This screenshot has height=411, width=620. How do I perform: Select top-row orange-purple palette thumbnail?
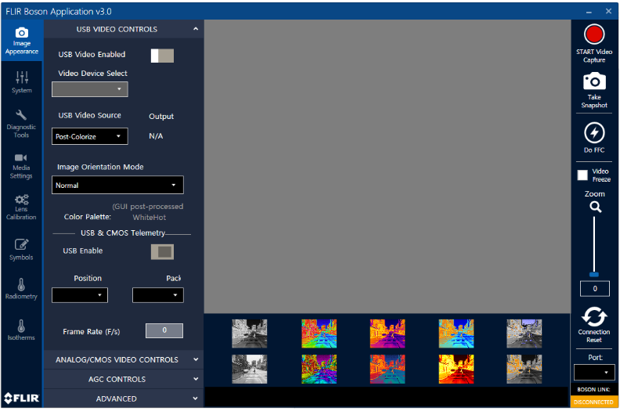(387, 333)
